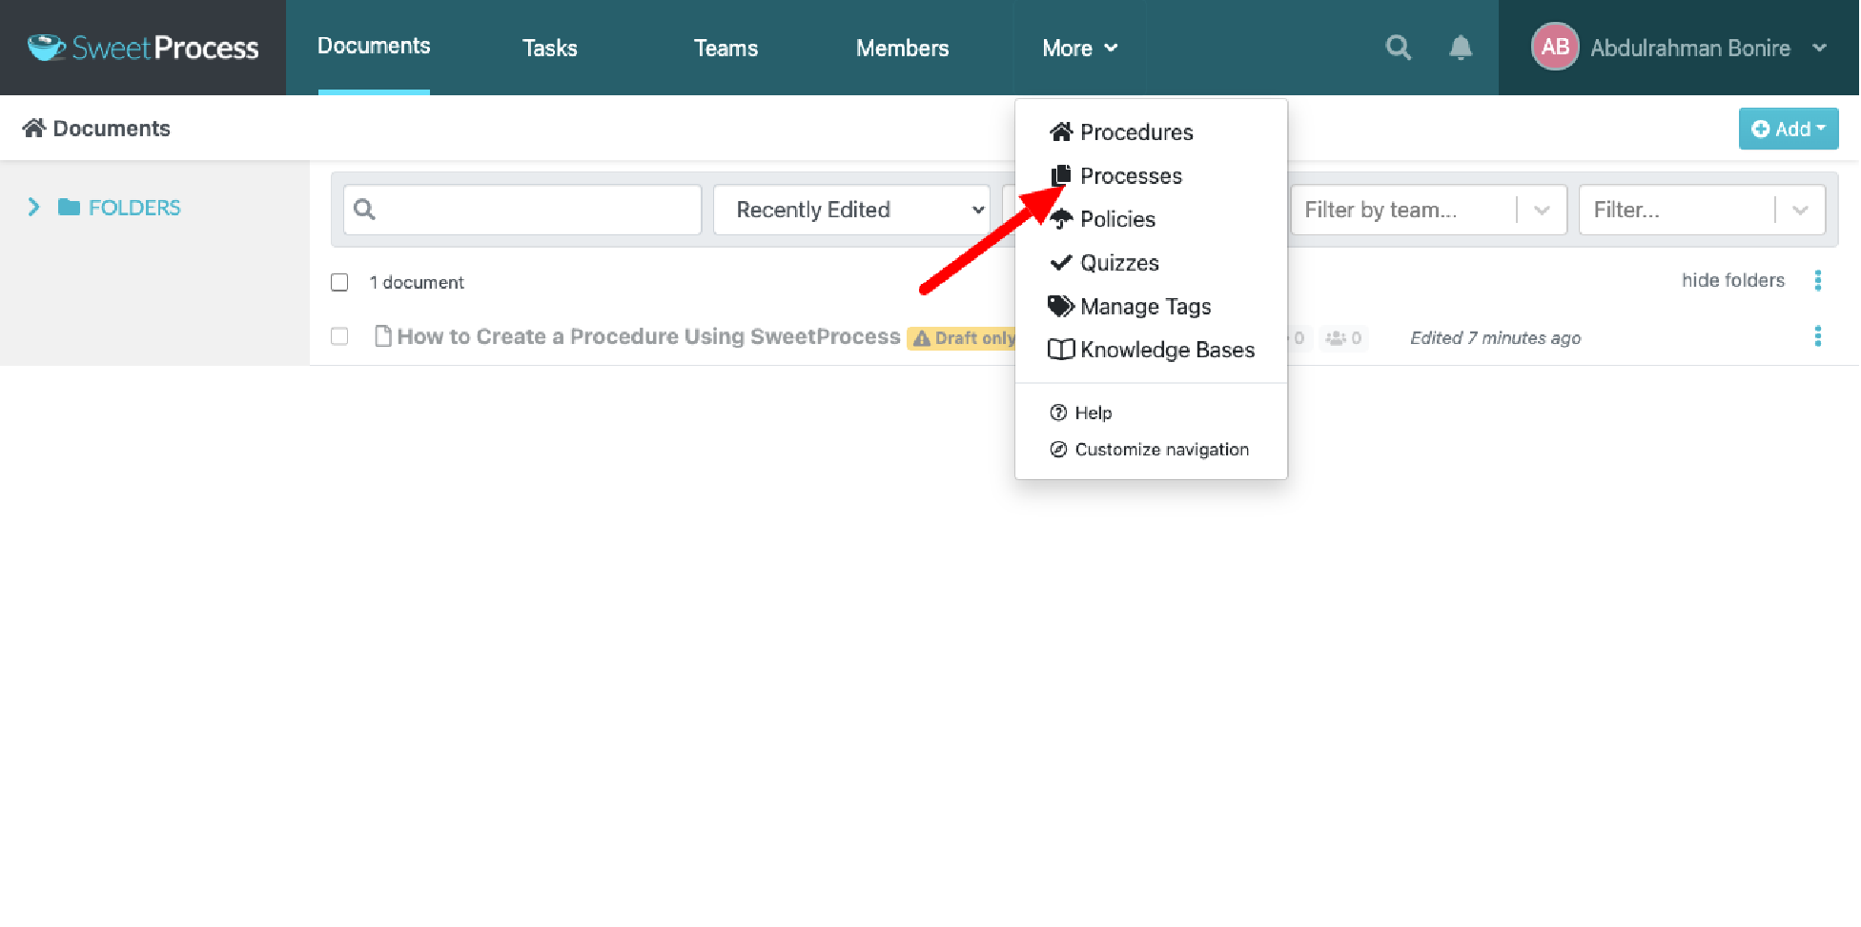The height and width of the screenshot is (927, 1861).
Task: Switch to the Documents tab
Action: tap(374, 46)
